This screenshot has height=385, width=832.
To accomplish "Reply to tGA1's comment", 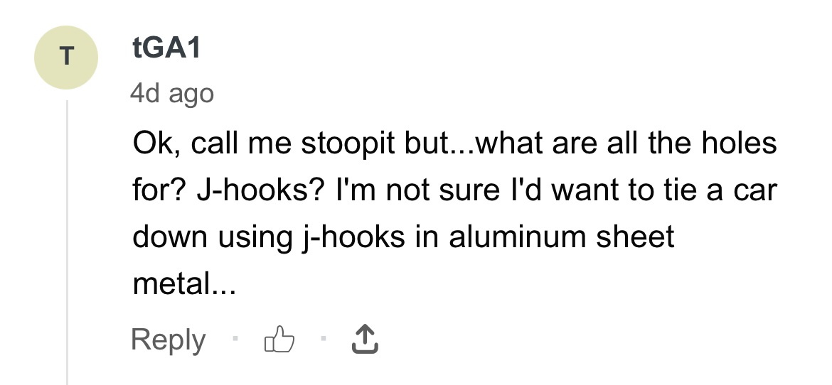I will tap(168, 340).
